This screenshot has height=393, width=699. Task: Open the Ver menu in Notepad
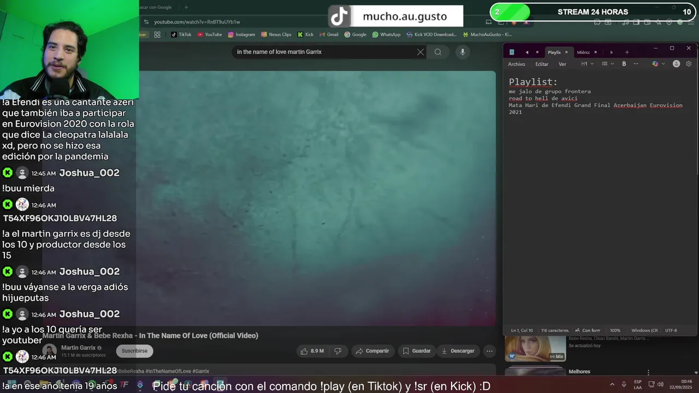click(x=562, y=64)
